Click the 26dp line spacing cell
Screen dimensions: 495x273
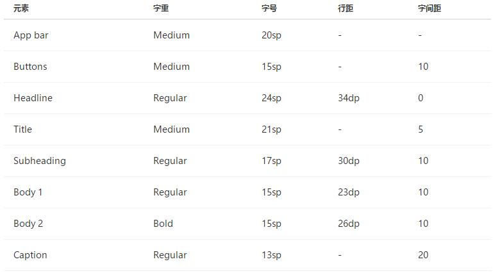[x=349, y=224]
